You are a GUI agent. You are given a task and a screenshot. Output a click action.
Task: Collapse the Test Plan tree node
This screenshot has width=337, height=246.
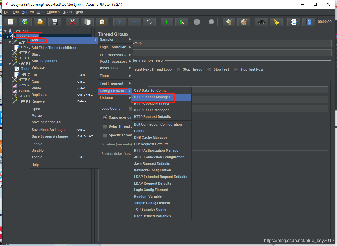pyautogui.click(x=5, y=31)
